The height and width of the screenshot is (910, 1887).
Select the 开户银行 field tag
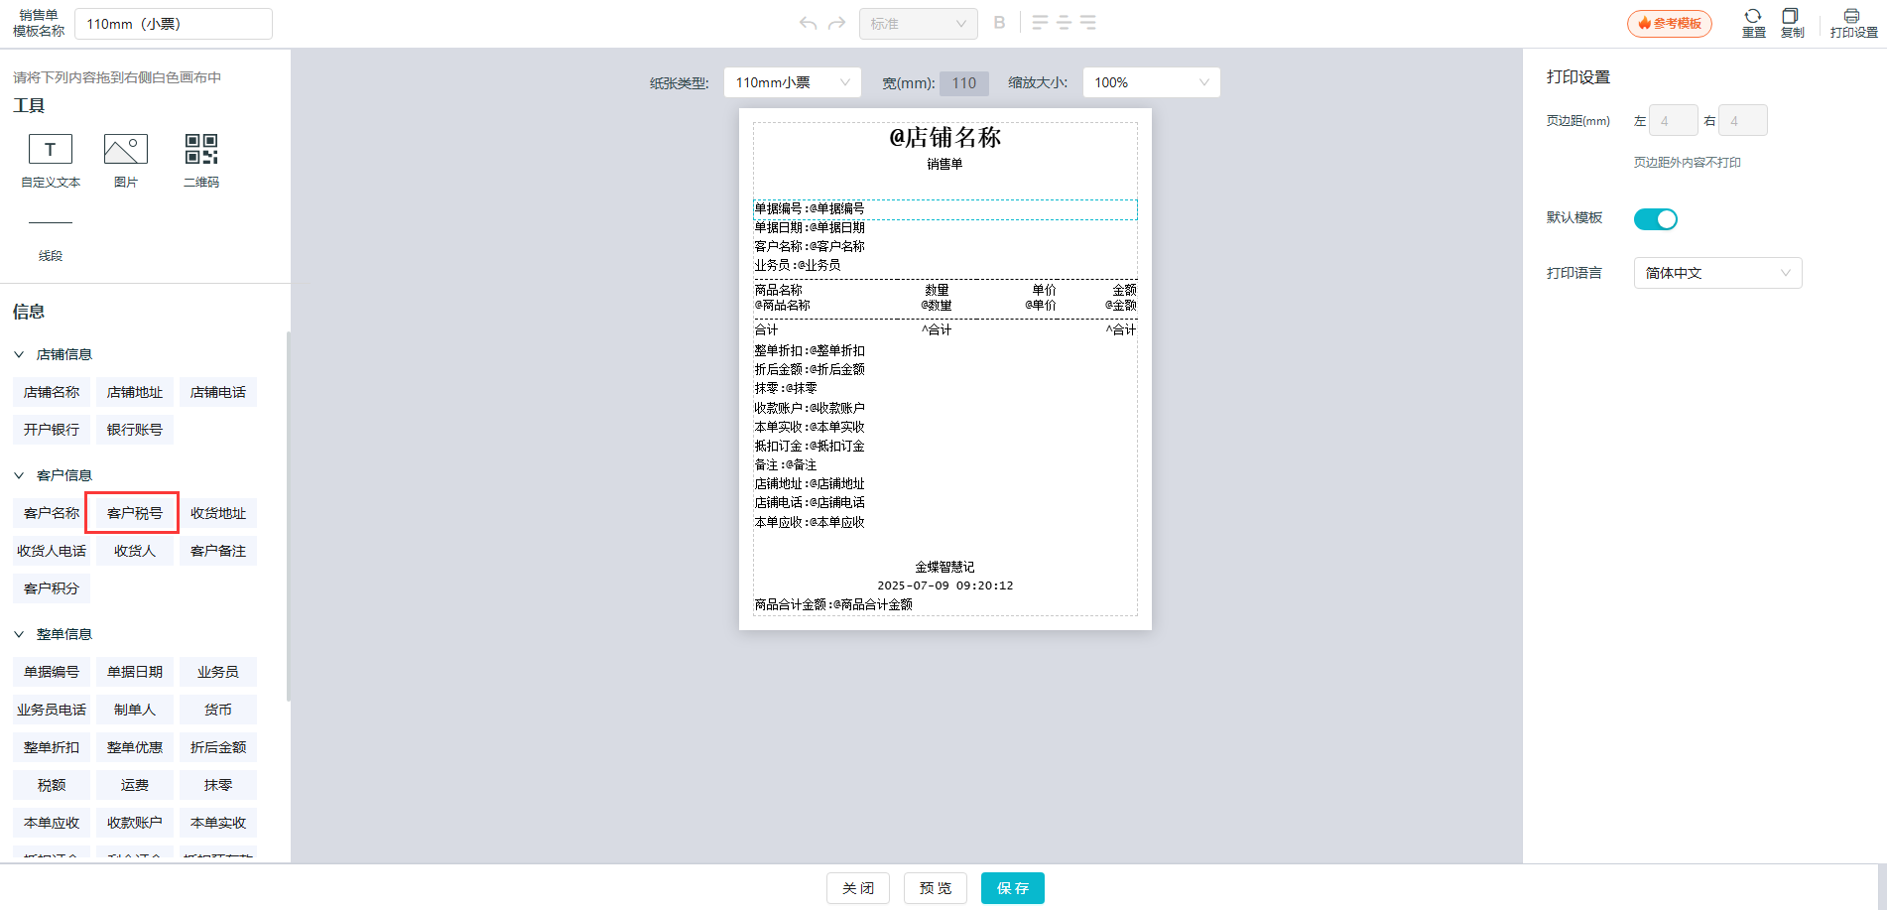point(52,430)
